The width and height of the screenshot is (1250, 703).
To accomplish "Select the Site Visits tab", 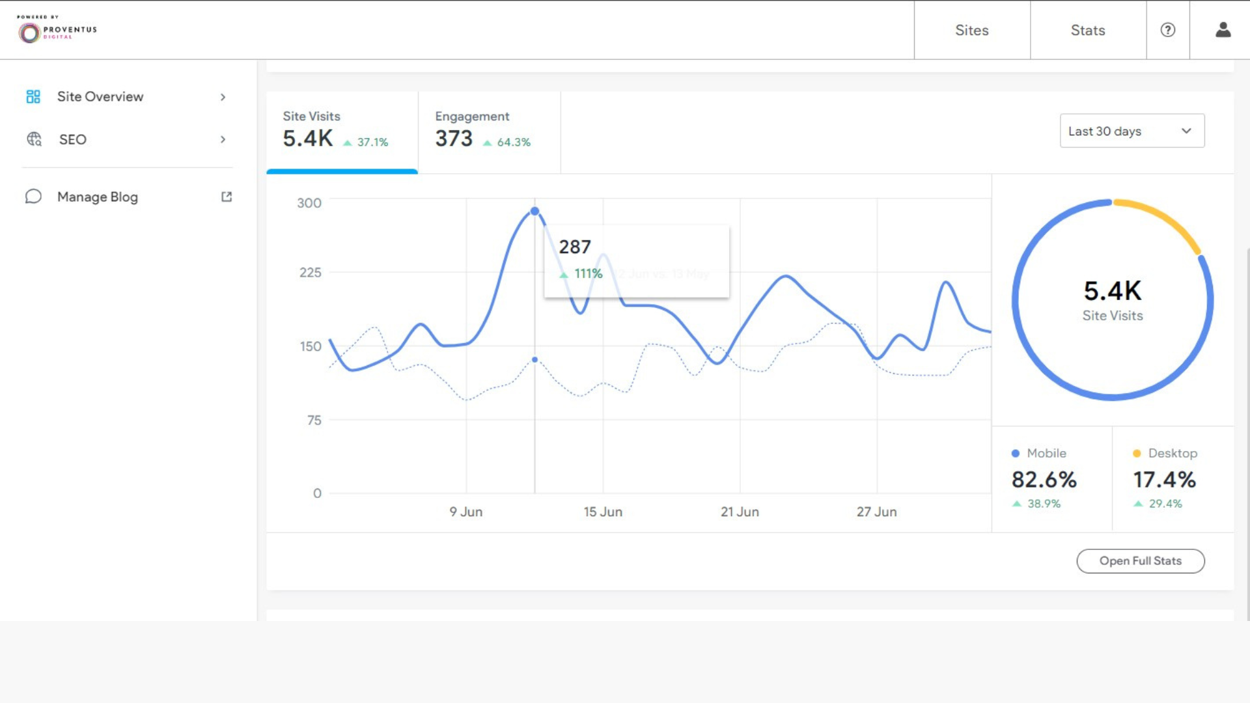I will click(342, 132).
